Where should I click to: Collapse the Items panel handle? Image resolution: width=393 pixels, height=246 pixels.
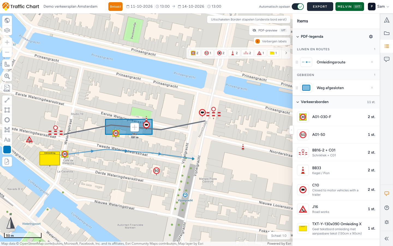coord(291,130)
